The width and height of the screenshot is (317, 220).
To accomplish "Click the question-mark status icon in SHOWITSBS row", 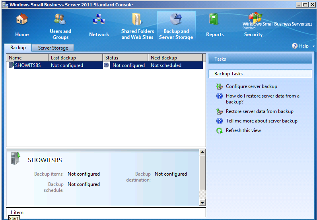I will coord(106,65).
